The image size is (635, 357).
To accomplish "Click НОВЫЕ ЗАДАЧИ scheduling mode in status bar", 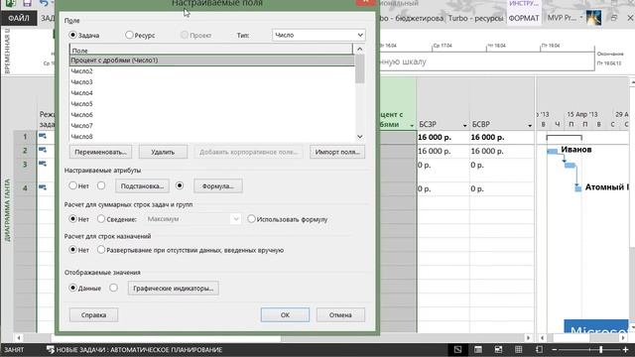I will 134,350.
